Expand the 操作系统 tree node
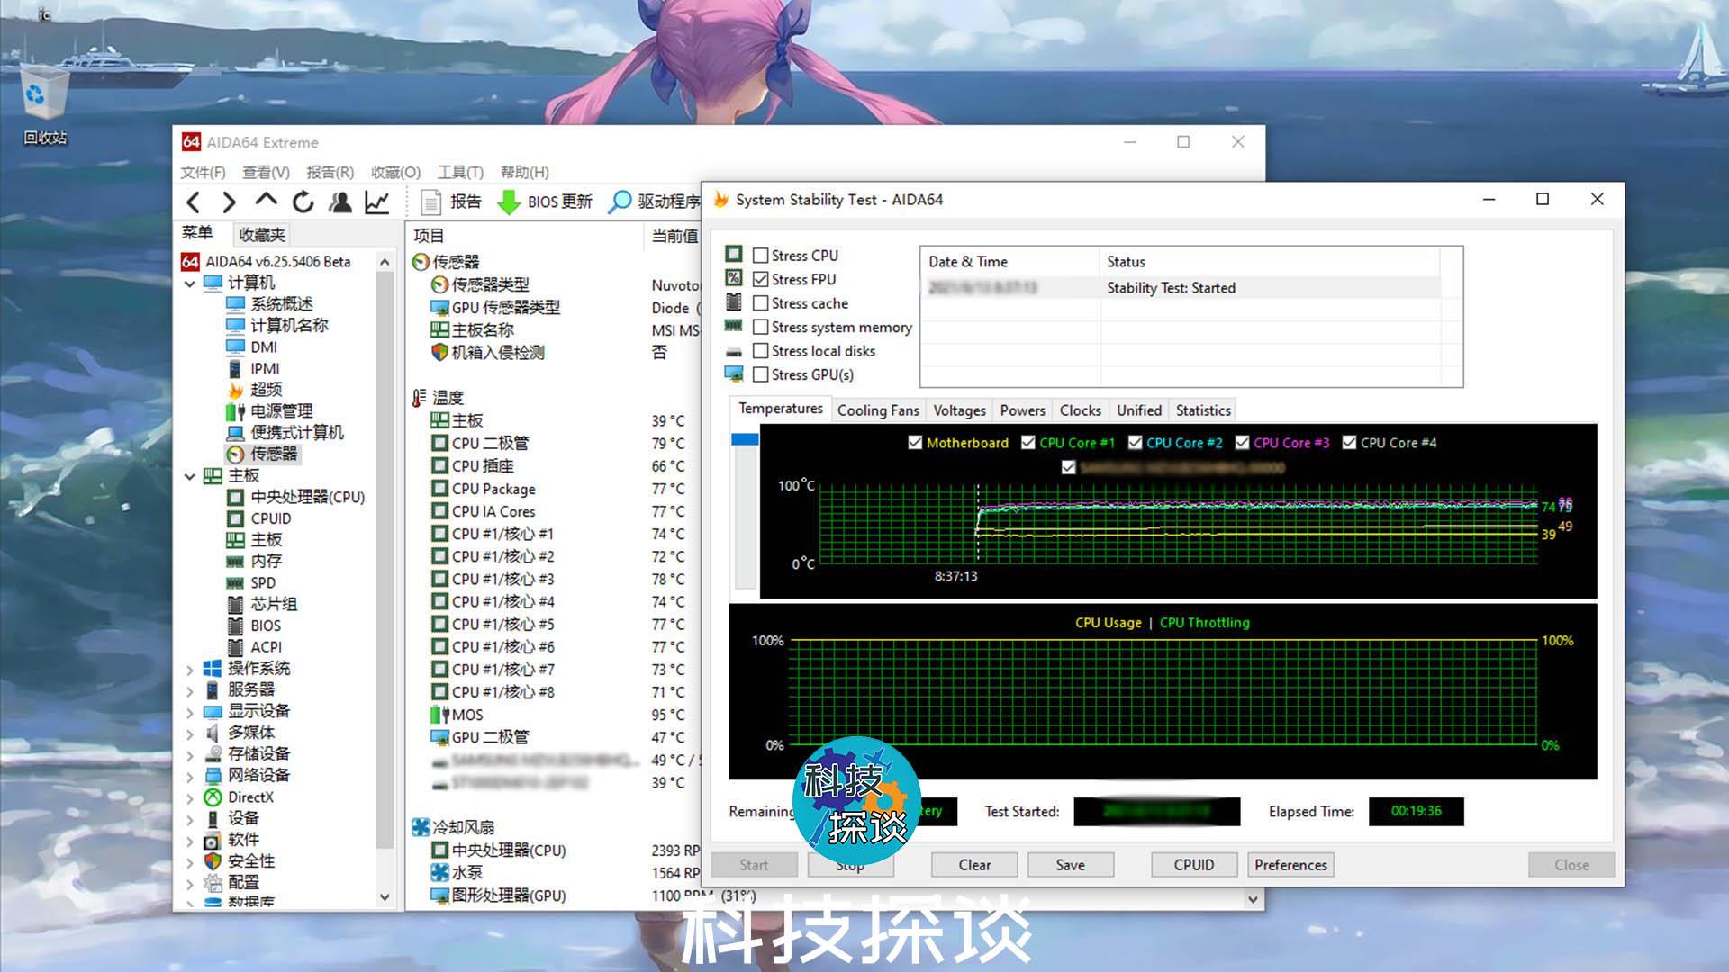 (190, 669)
